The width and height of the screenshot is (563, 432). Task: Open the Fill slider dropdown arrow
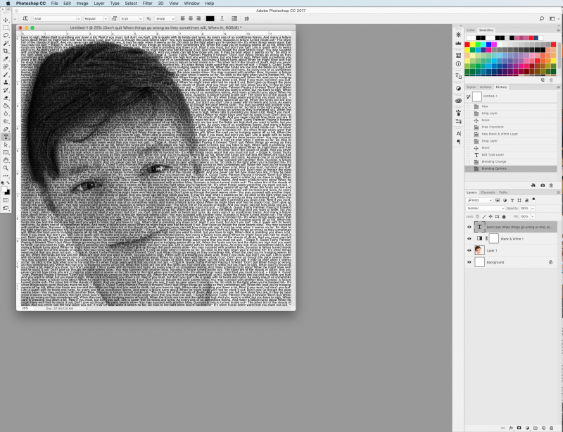(x=533, y=216)
